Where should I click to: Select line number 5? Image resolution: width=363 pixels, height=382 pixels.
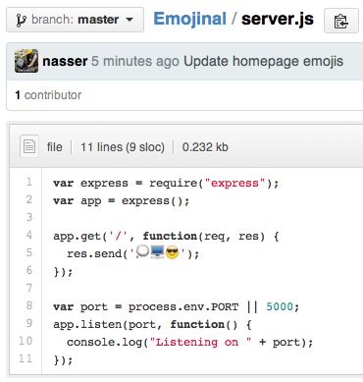(29, 252)
